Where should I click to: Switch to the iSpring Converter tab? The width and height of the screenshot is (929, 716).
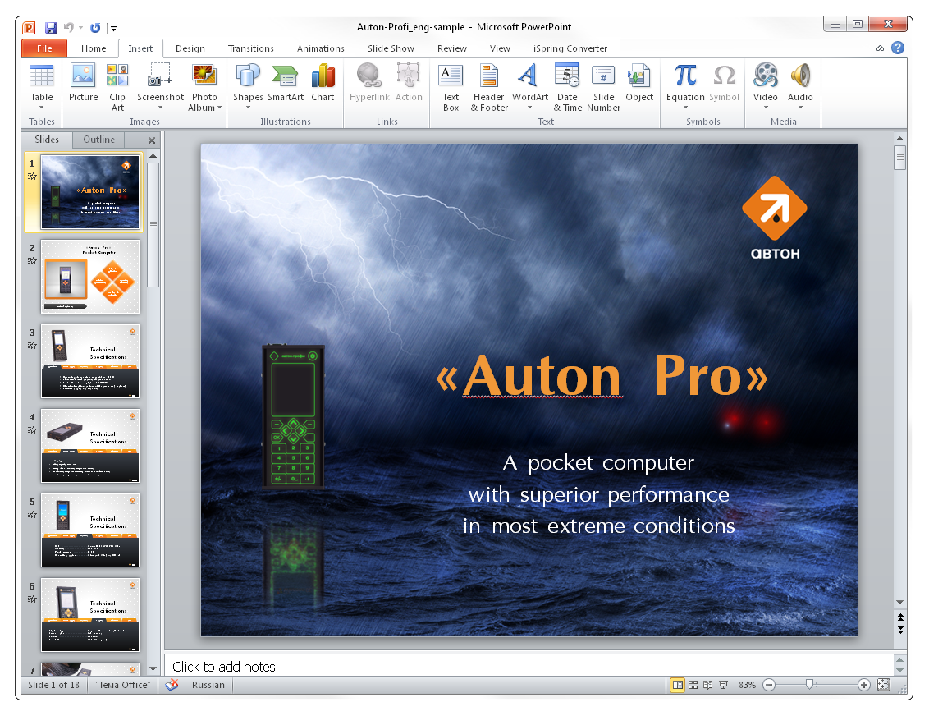(x=570, y=48)
